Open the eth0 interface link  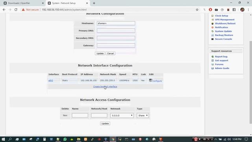tap(51, 80)
